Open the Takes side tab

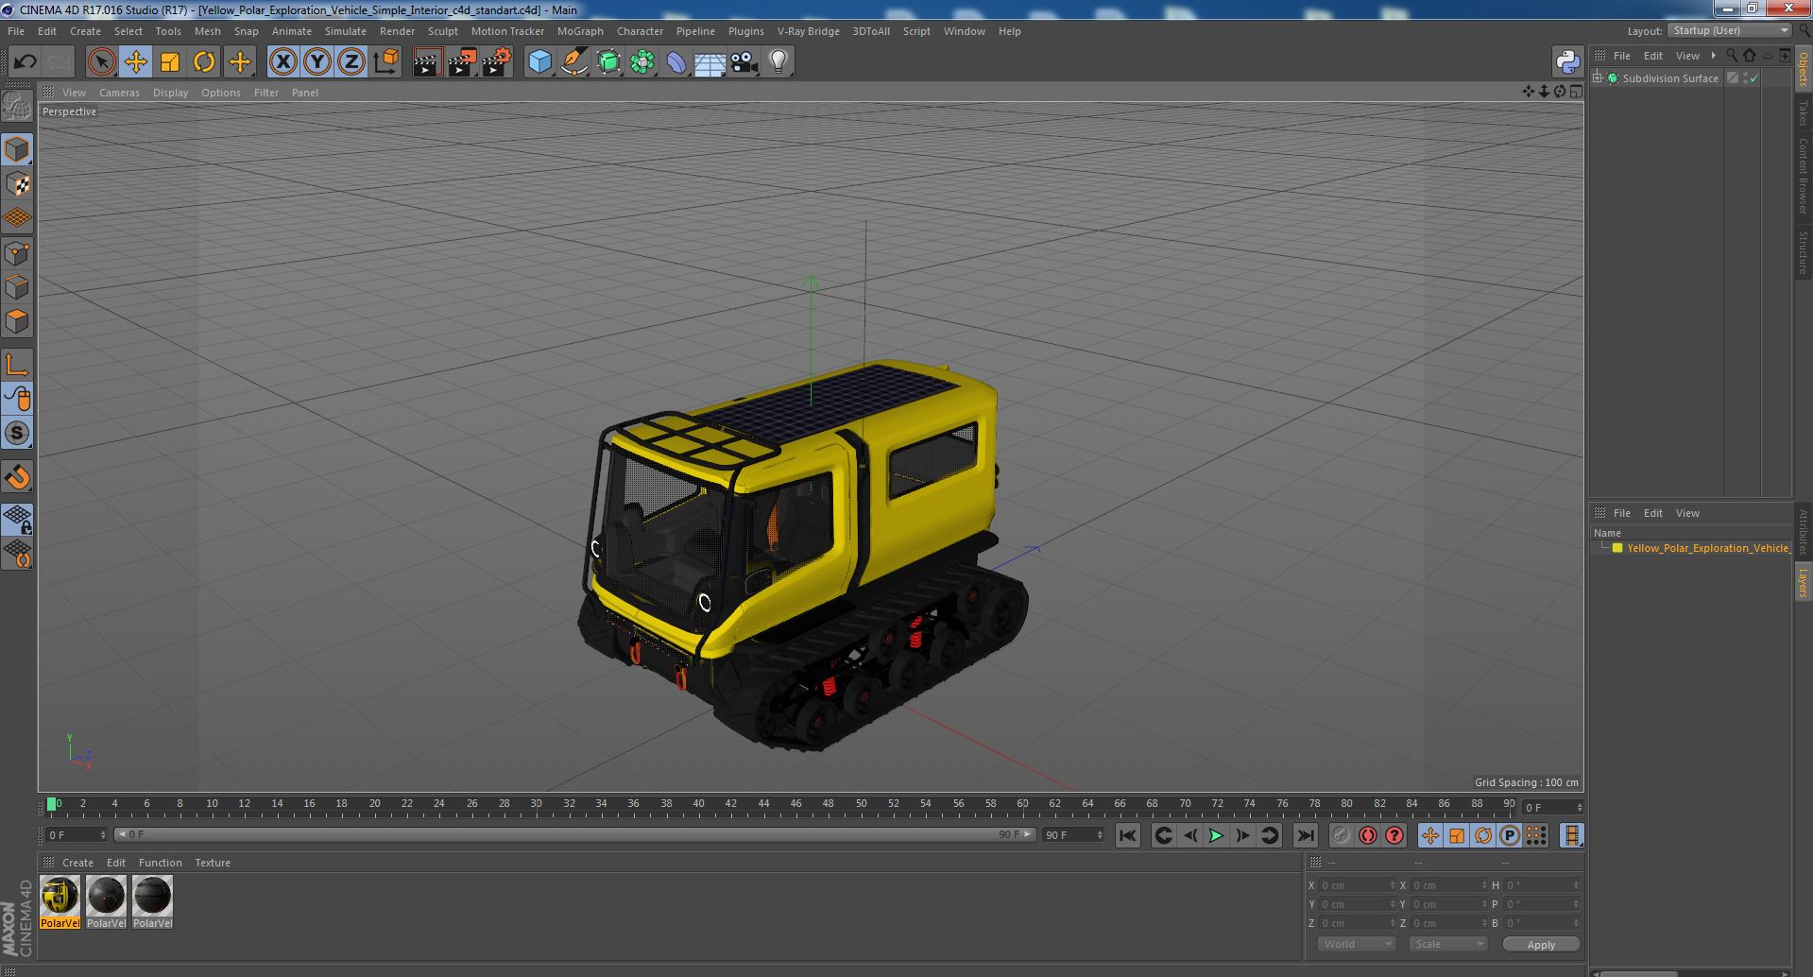coord(1804,113)
